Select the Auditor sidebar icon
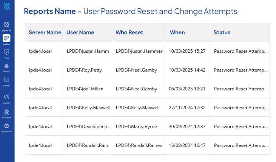Viewport: 276px width, 162px height. [6, 38]
